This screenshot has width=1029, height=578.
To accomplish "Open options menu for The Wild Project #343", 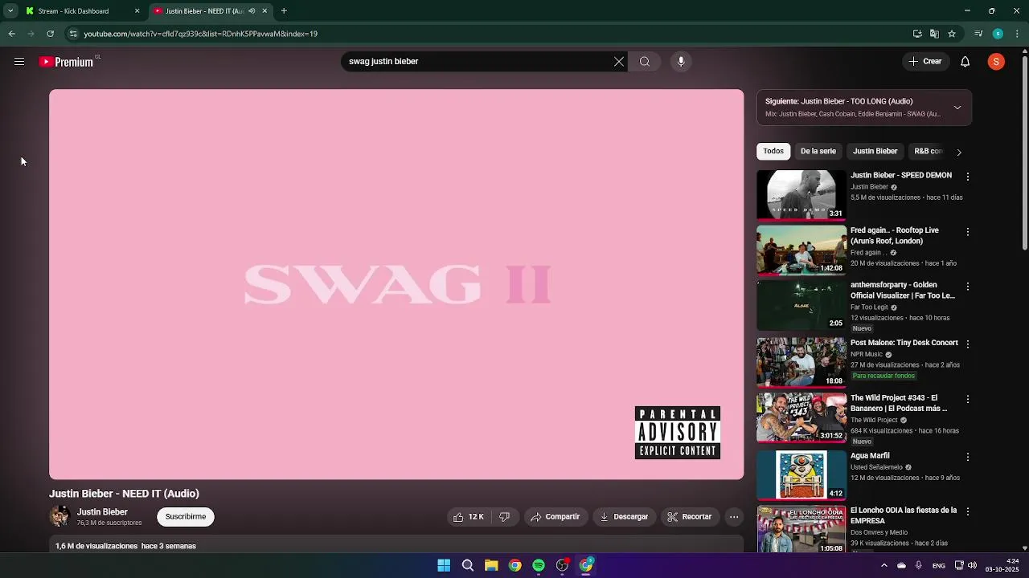I will pos(968,400).
